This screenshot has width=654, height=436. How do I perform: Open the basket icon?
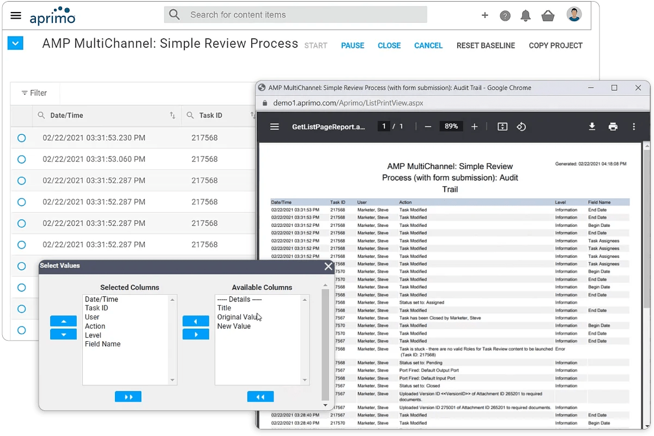[548, 16]
